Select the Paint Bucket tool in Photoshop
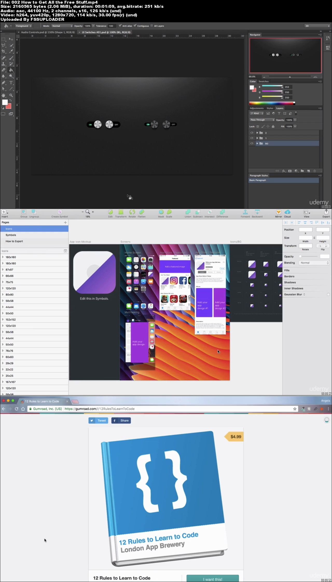 pos(11,70)
